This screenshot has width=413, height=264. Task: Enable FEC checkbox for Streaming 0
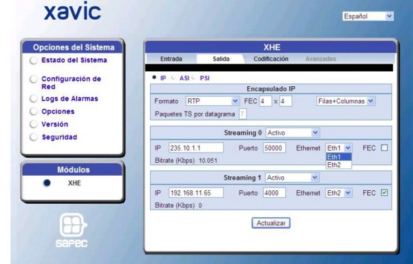[384, 148]
